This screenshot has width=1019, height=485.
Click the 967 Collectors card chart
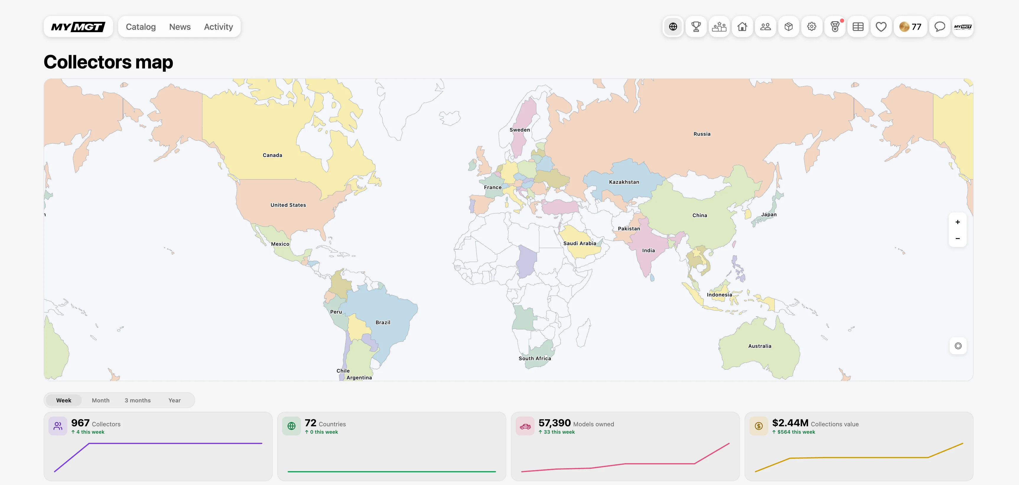tap(158, 457)
